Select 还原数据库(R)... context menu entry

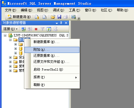pos(52,56)
